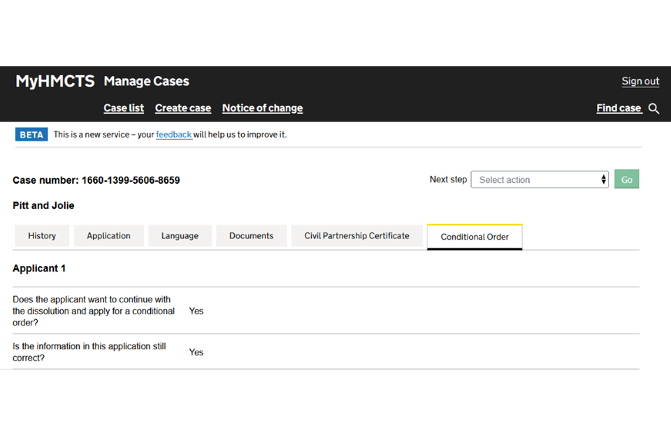
Task: Click the Manage Cases header title
Action: (x=146, y=81)
